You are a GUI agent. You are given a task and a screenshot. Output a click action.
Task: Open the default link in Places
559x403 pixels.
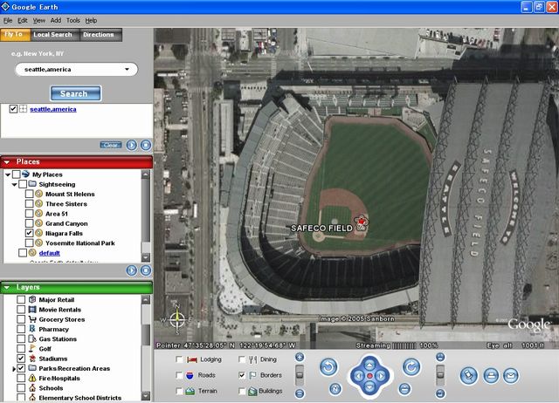click(x=49, y=253)
